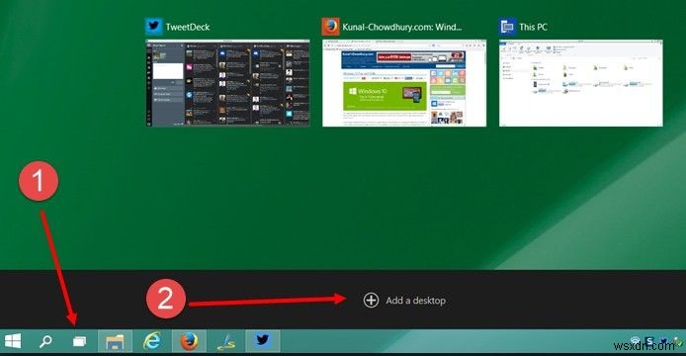Click the Firefox icon beside Kunal-Chowdhury.com title
Viewport: 686px width, 356px height.
point(331,27)
